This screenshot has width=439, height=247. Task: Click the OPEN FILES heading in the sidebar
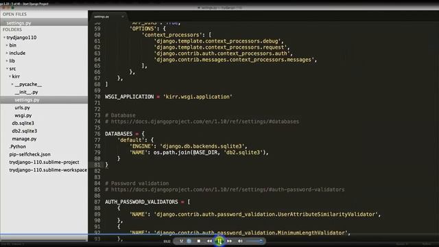14,14
